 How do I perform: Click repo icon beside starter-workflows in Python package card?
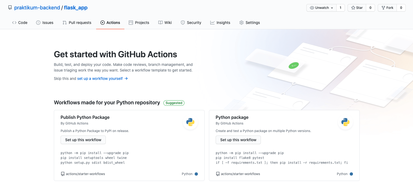(x=218, y=174)
